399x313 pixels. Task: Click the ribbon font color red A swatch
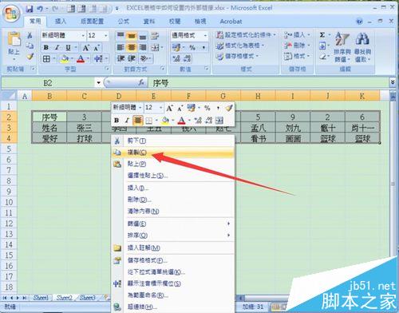point(81,59)
